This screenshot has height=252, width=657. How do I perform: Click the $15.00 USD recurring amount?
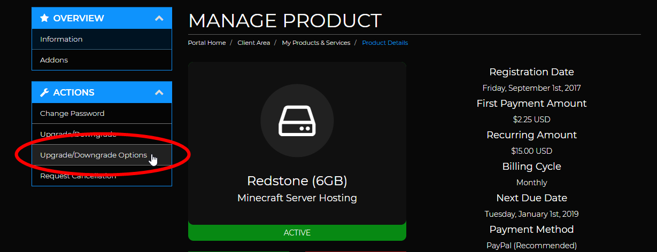tap(531, 151)
